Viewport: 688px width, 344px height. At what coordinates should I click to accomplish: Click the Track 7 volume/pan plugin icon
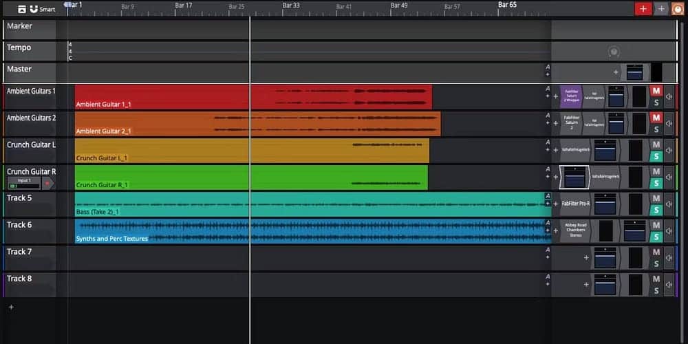[x=605, y=258]
